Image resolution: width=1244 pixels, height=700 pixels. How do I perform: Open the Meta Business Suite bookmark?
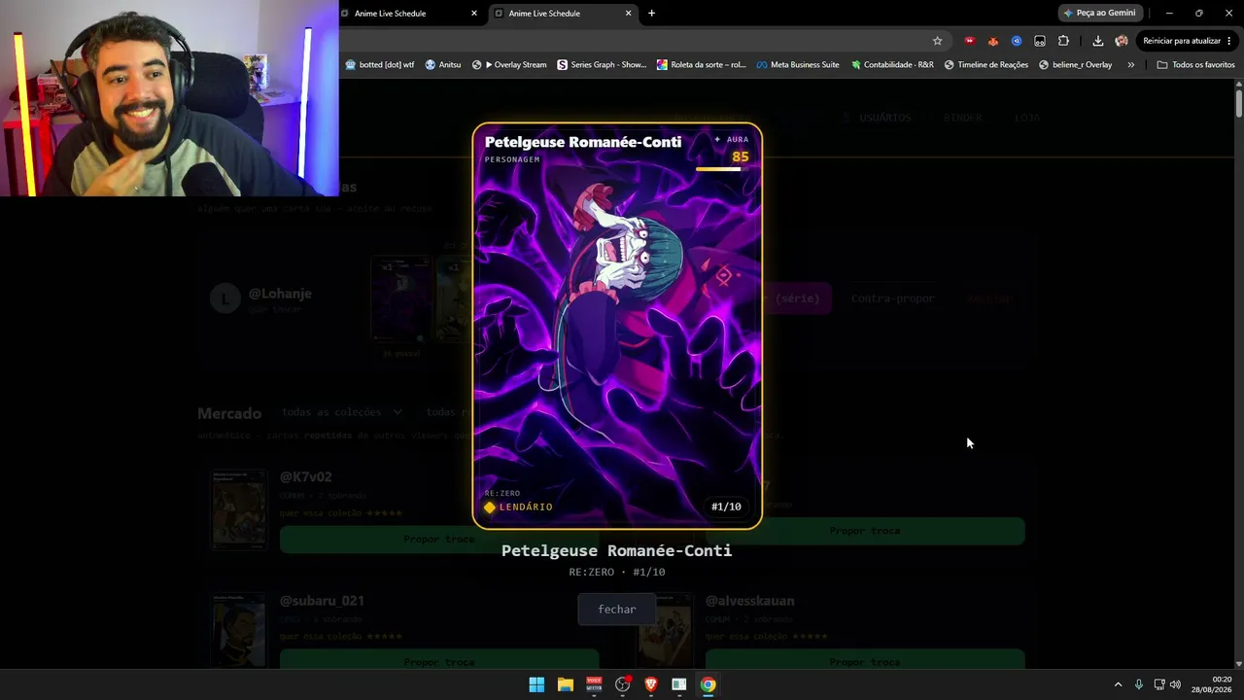coord(798,65)
